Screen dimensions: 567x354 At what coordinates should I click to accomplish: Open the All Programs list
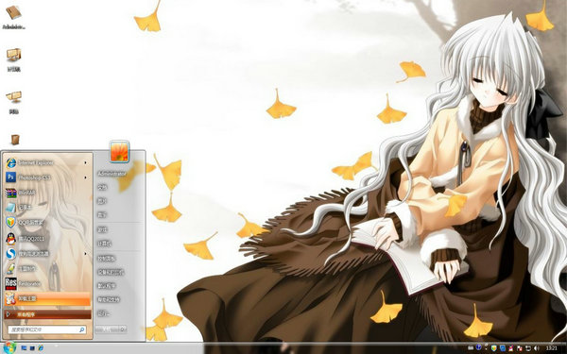point(47,314)
